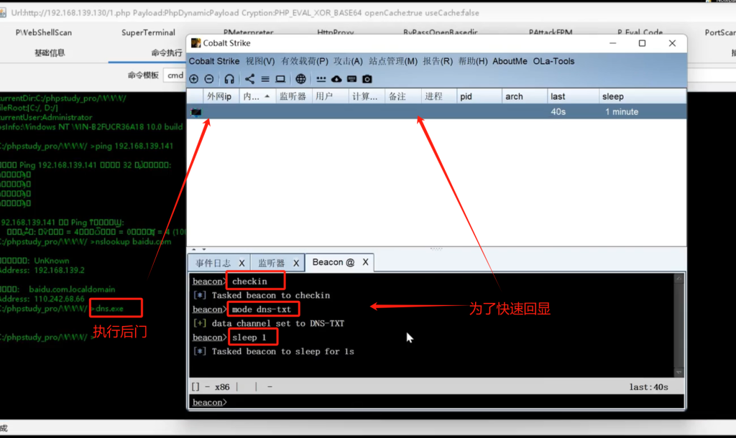Sort sessions by 监听器 column header
This screenshot has height=438, width=736.
tap(293, 97)
